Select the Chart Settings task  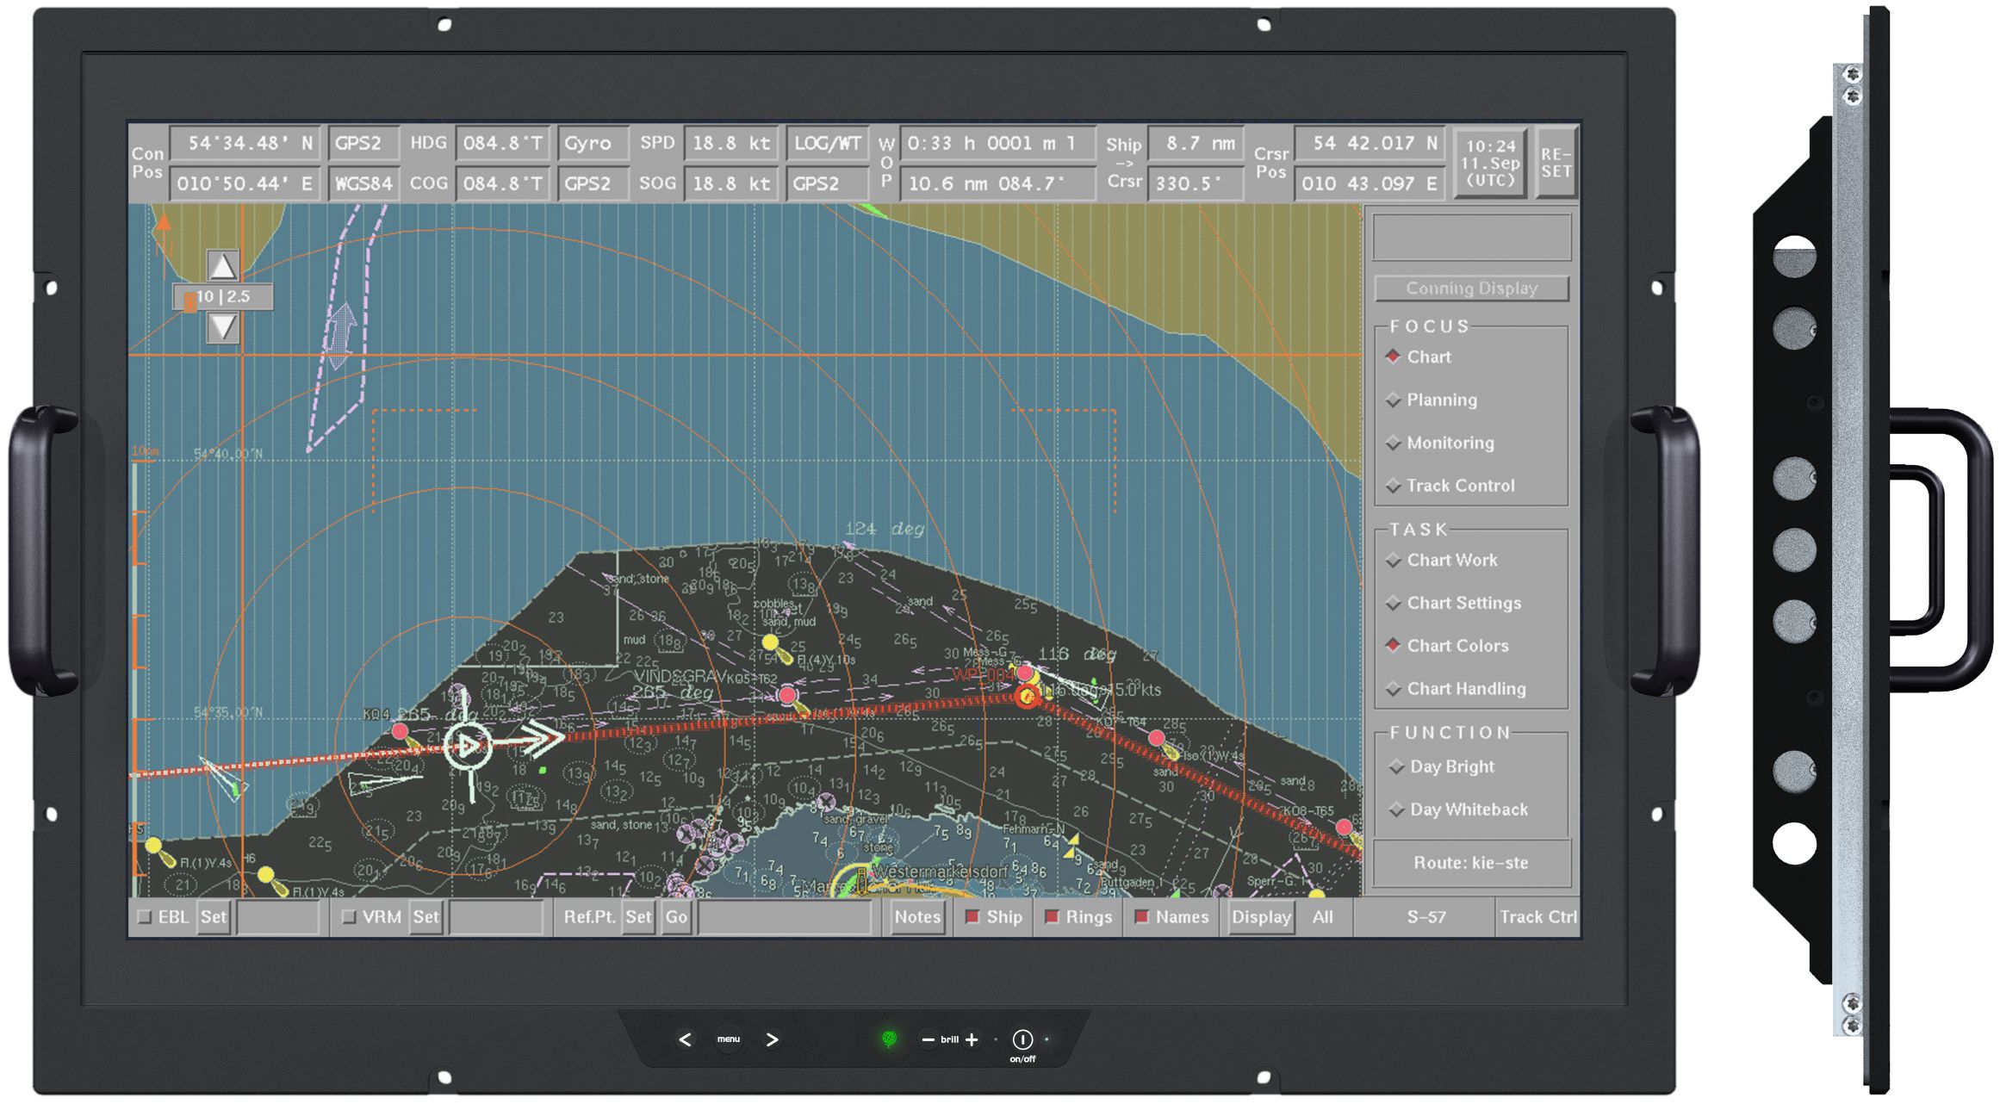(x=1454, y=603)
